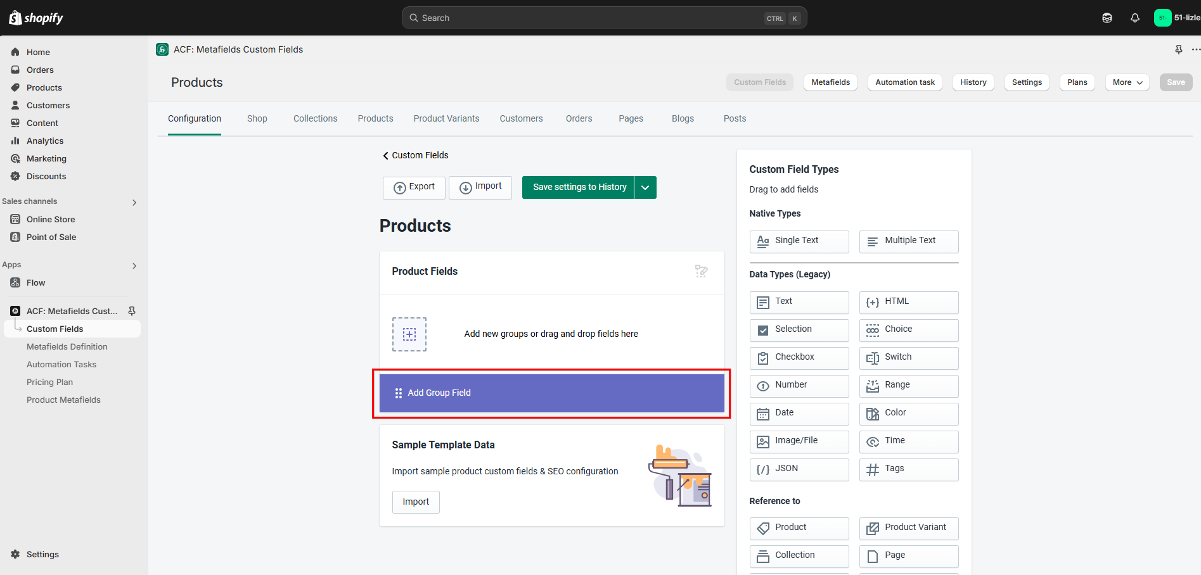
Task: Switch to the Collections tab
Action: [x=315, y=118]
